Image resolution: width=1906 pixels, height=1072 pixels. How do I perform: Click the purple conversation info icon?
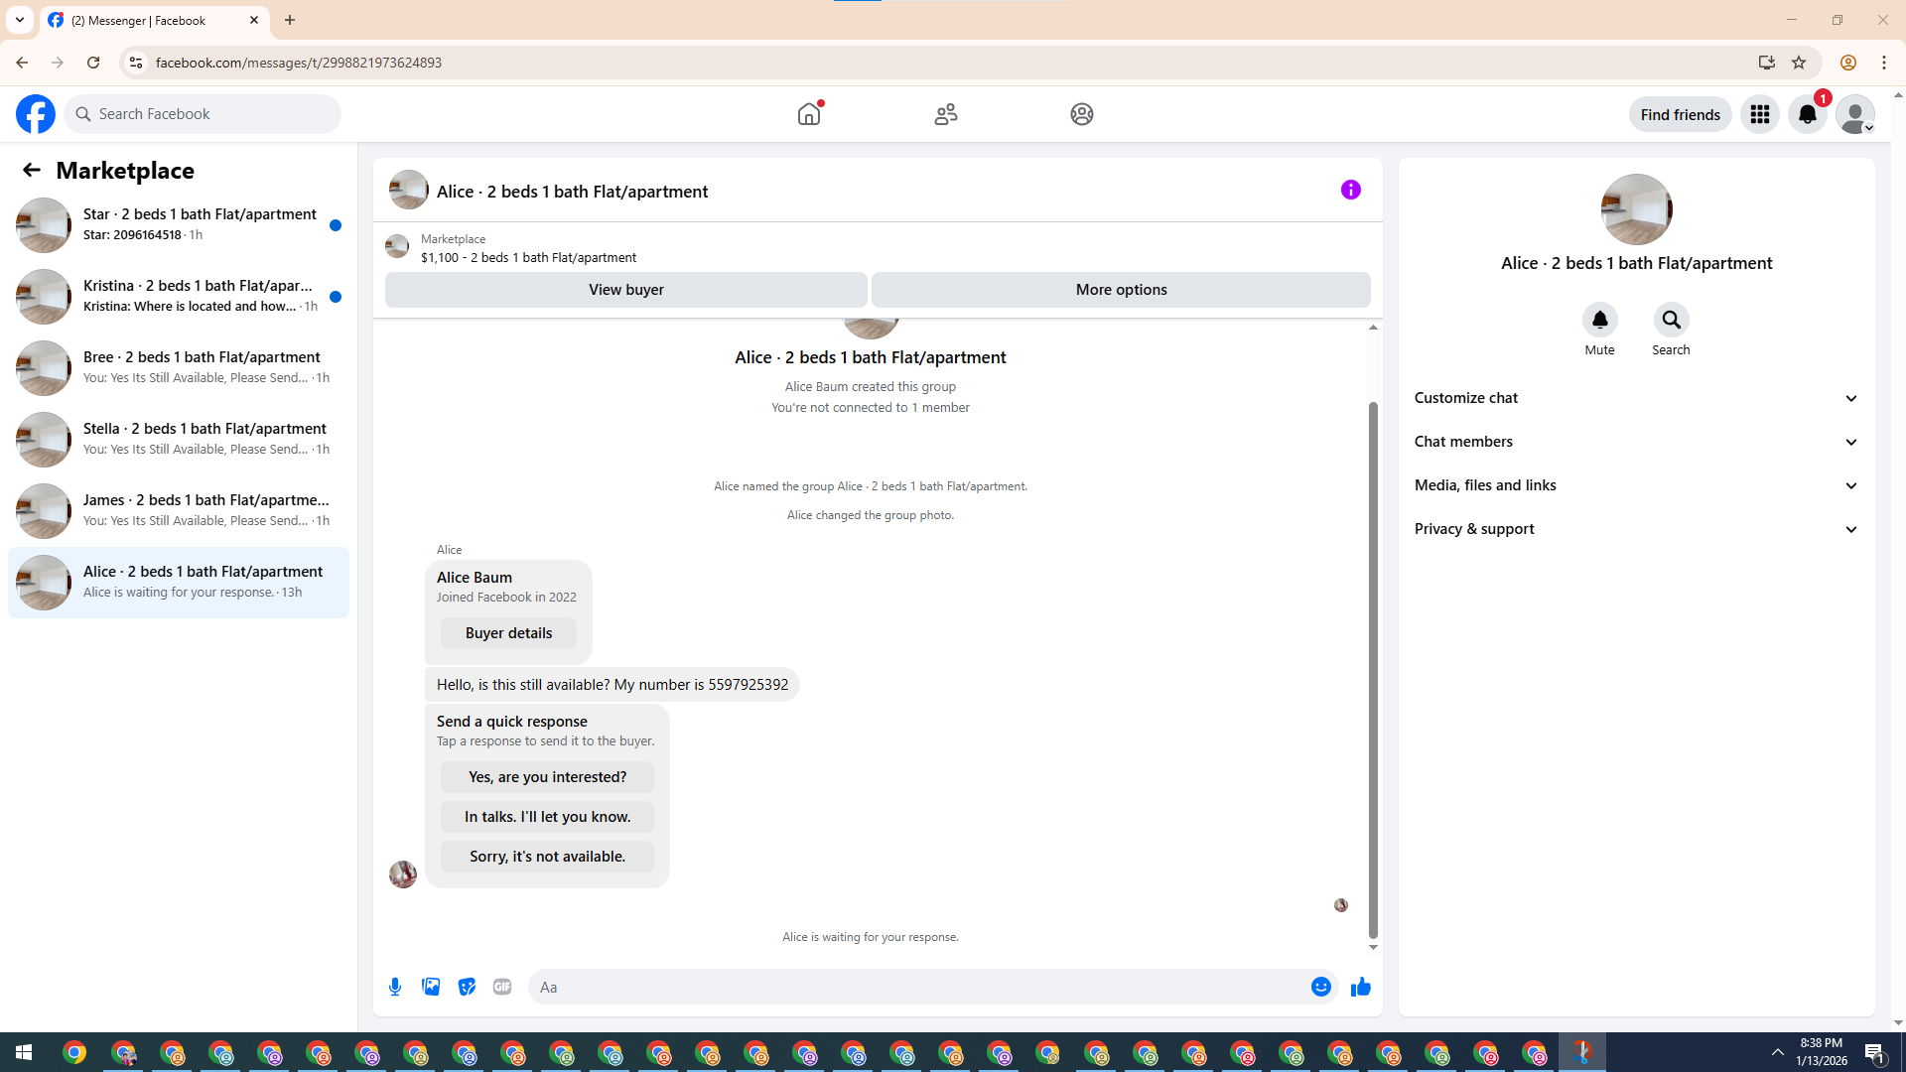pos(1350,190)
